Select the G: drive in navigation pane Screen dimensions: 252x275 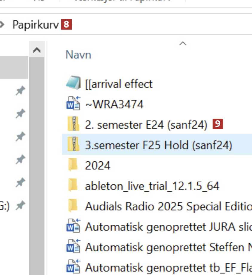click(4, 206)
